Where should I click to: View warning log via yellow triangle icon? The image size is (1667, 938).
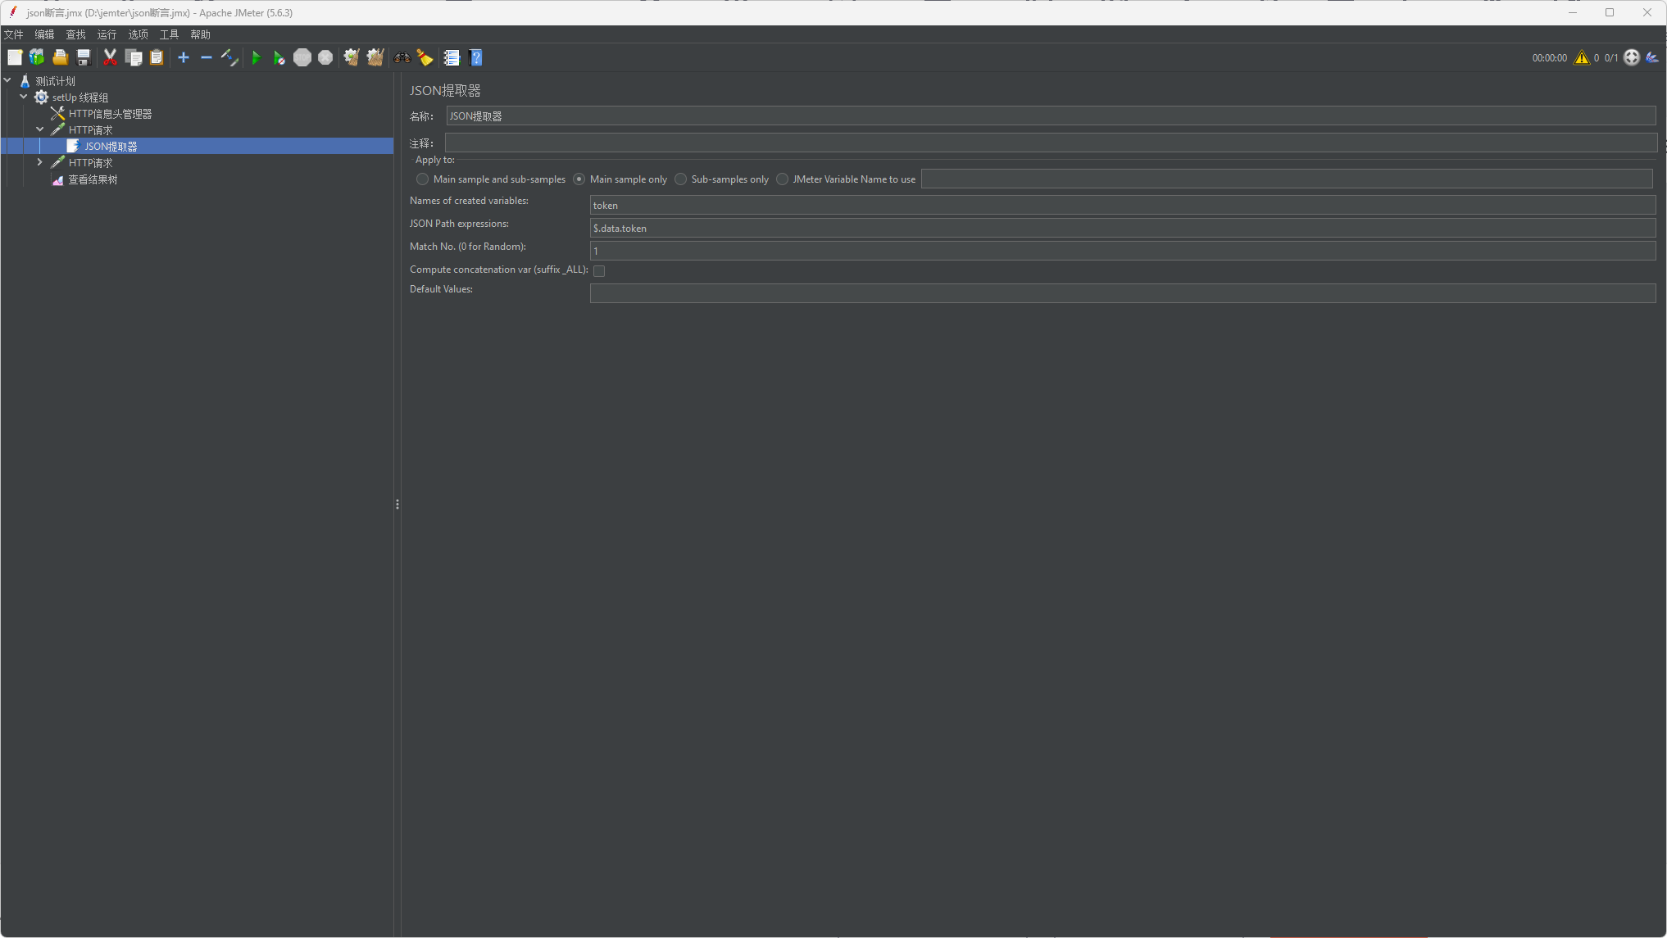tap(1582, 57)
